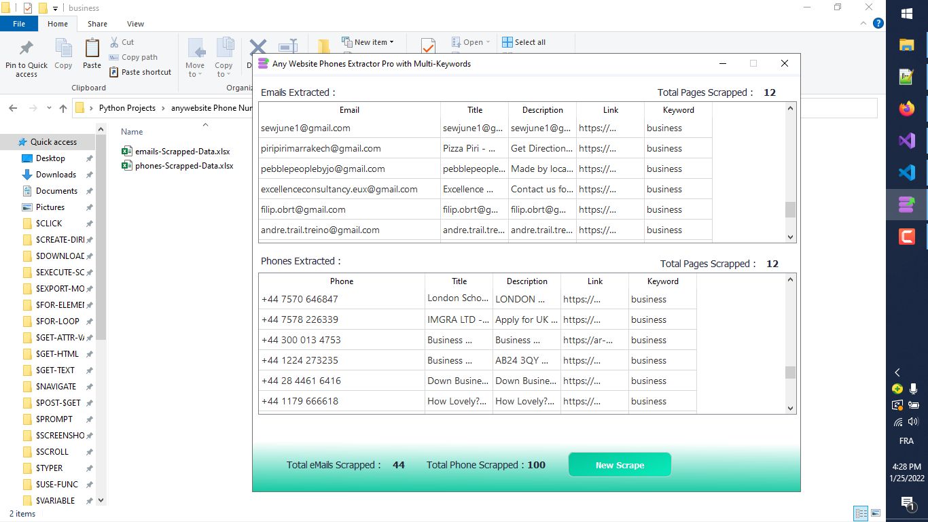The height and width of the screenshot is (522, 928).
Task: Open the New item dropdown
Action: [368, 42]
